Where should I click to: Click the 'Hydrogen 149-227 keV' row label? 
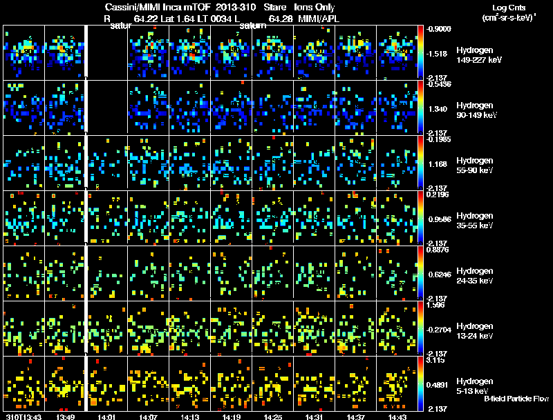pos(479,55)
